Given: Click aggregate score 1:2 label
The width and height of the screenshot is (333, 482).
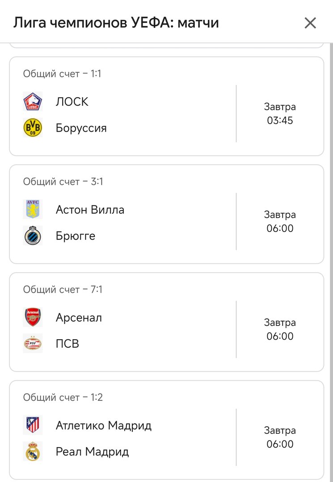Looking at the screenshot, I should click(x=63, y=398).
